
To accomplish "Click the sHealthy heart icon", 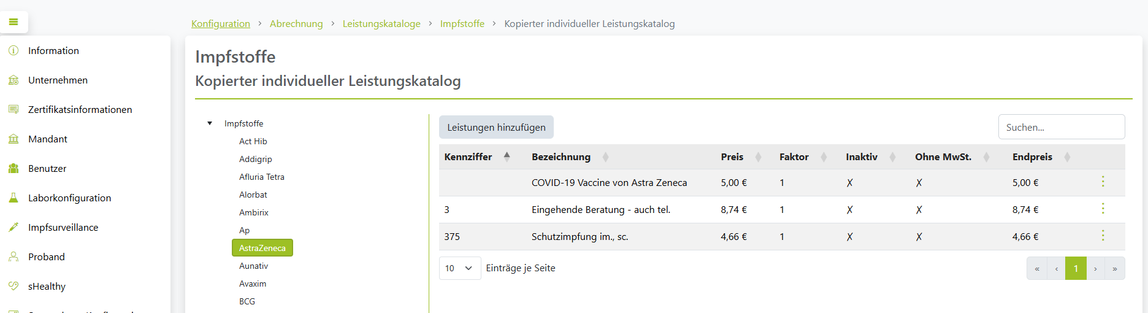I will point(13,286).
